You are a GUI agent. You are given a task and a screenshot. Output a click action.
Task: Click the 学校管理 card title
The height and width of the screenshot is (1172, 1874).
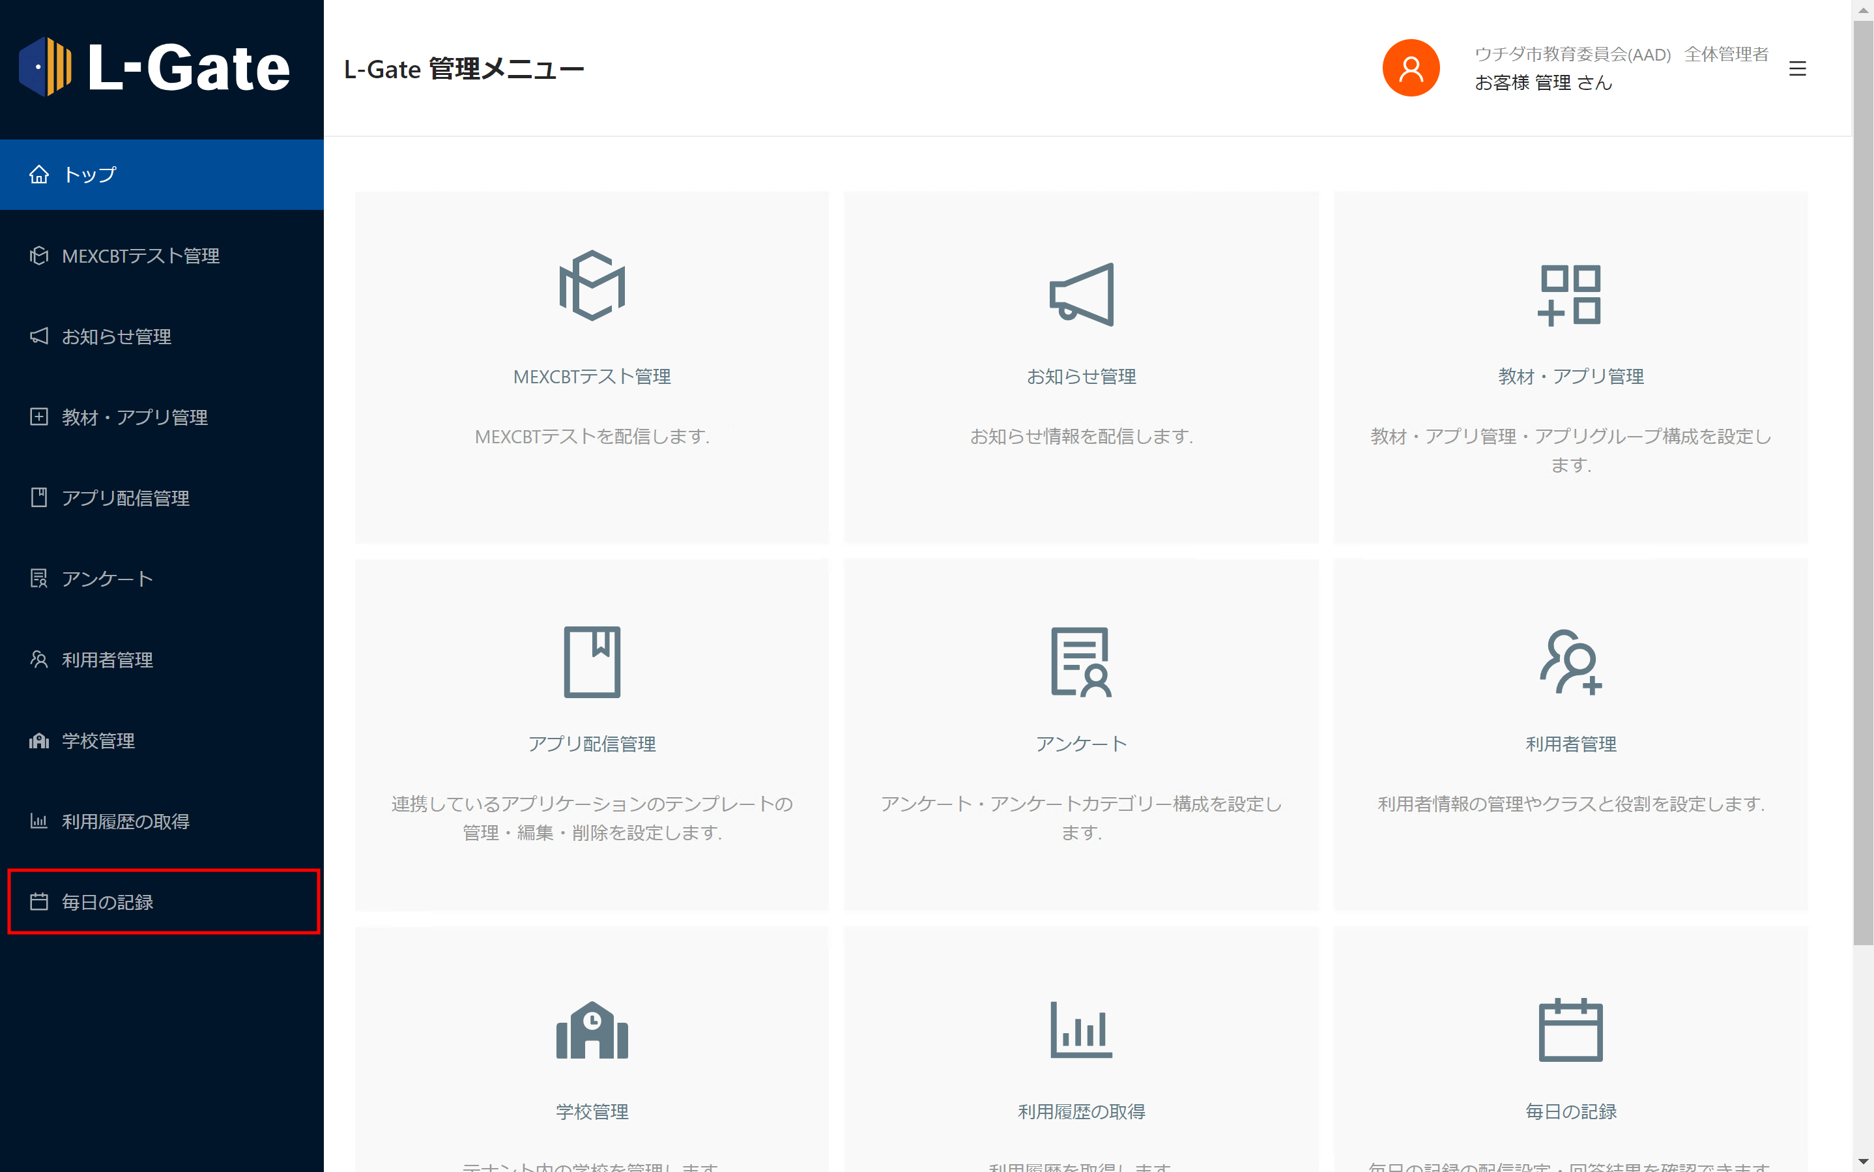click(592, 1111)
